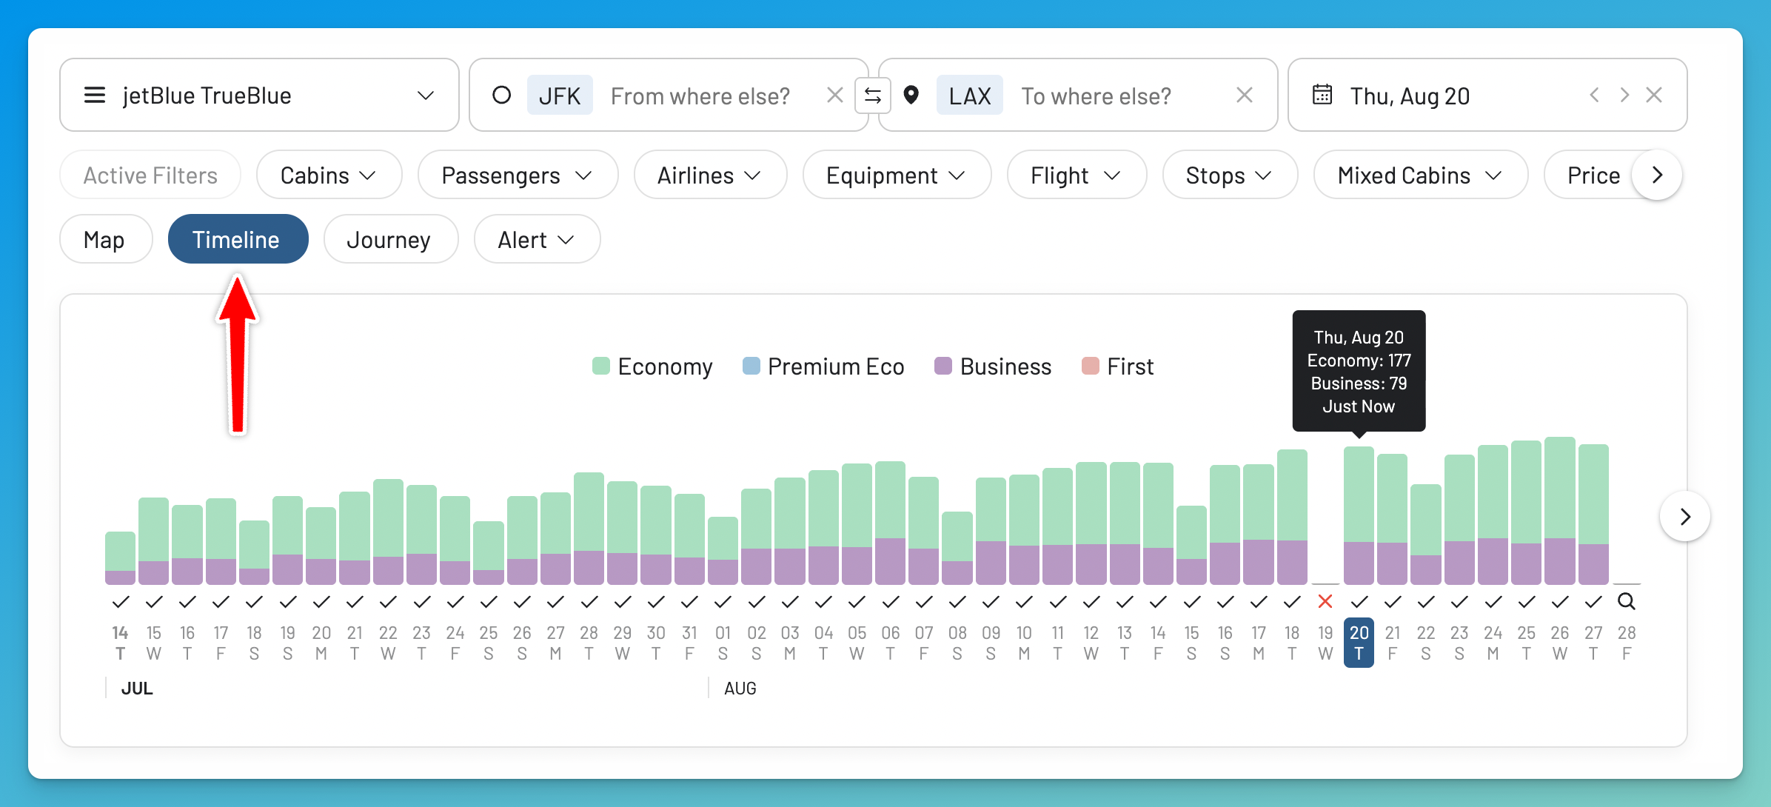Clear the selected date with the X
The image size is (1771, 807).
pos(1654,95)
